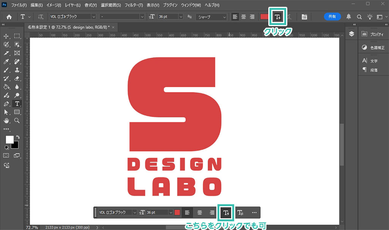This screenshot has height=230, width=389.
Task: Open the シャープ anti-aliasing dropdown
Action: click(x=211, y=17)
